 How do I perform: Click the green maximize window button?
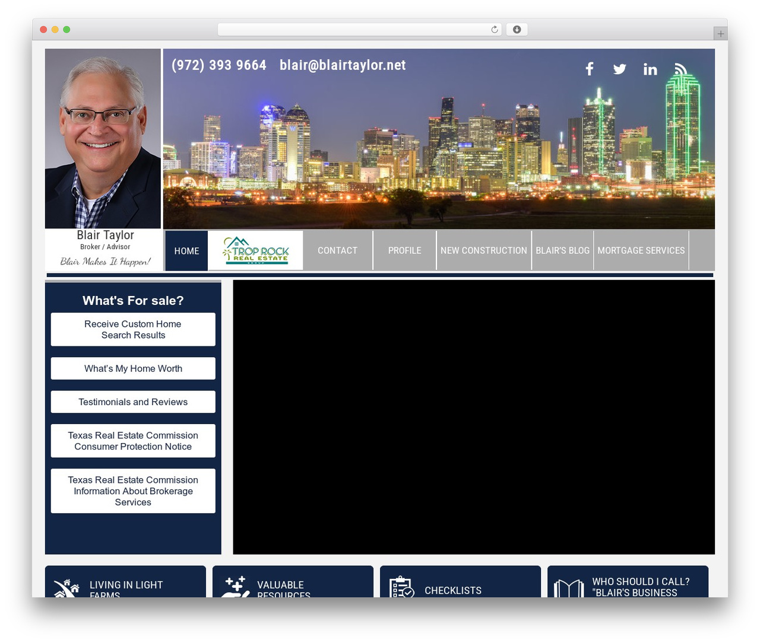(x=66, y=30)
